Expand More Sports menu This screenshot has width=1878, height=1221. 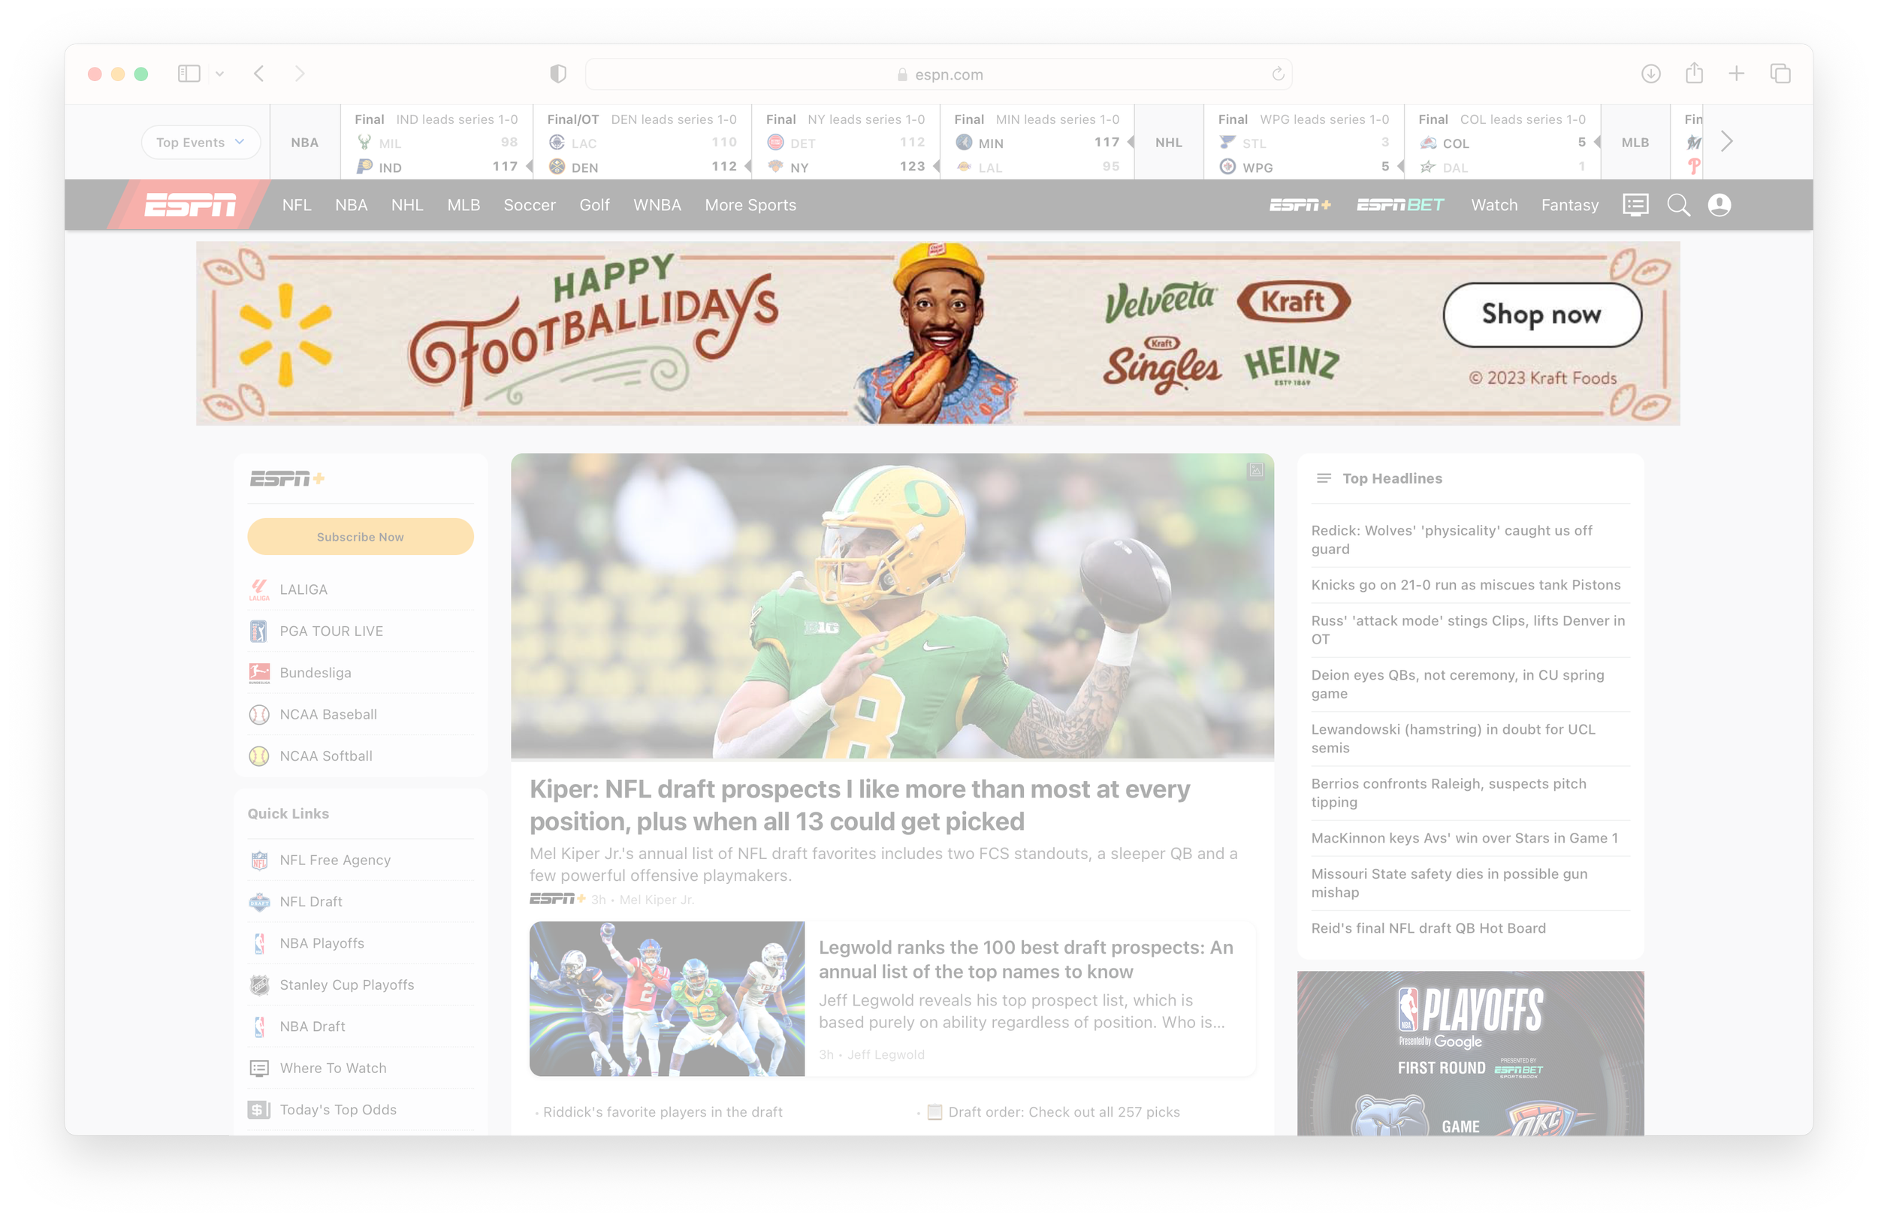pos(750,205)
